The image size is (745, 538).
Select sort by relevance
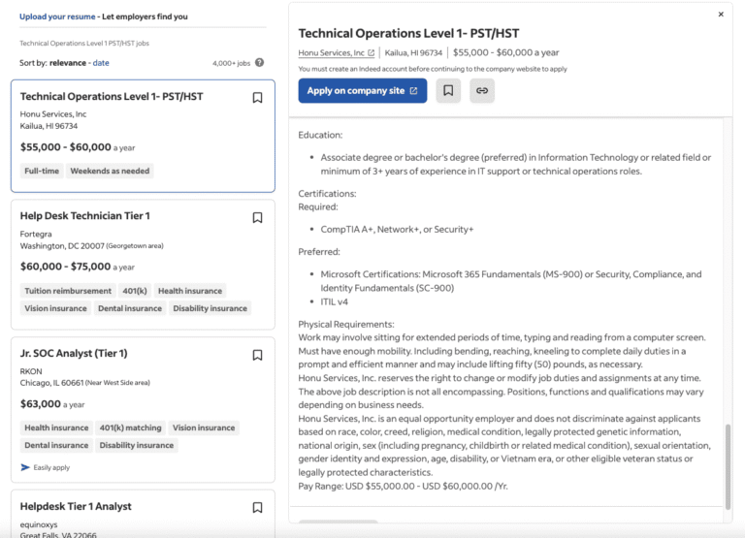68,63
